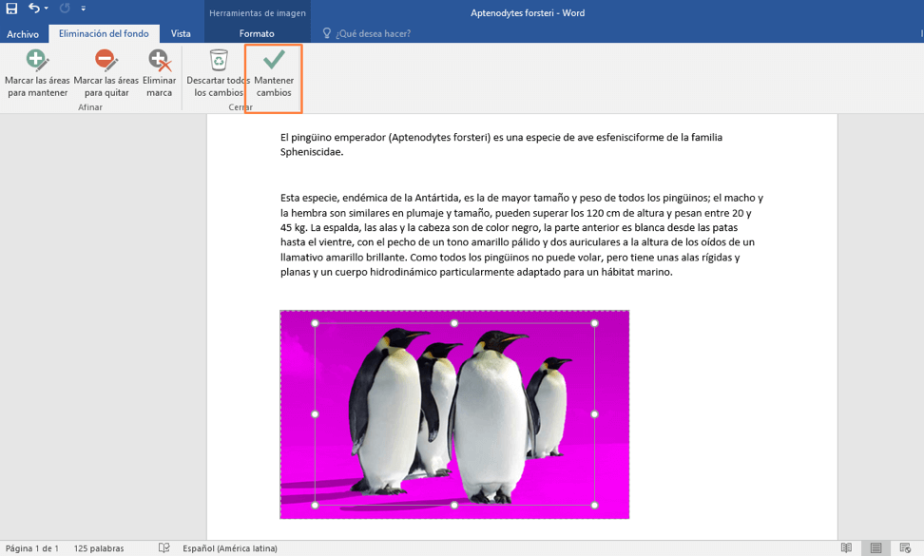Select Marcar las áreas para quitar tool
Viewport: 924px width, 556px height.
pyautogui.click(x=106, y=73)
